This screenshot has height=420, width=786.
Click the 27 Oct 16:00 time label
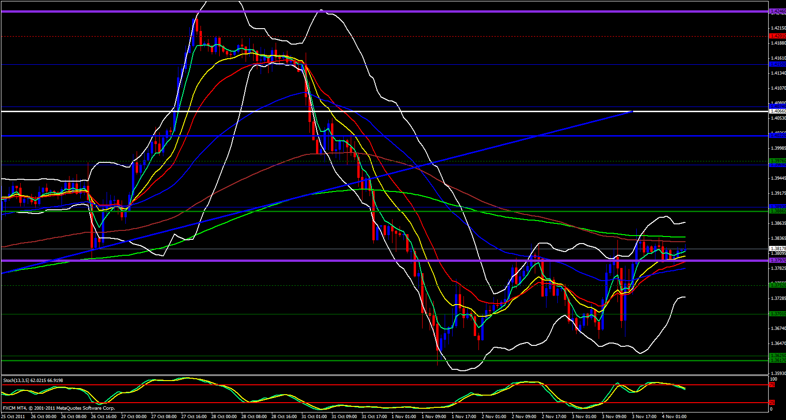(194, 416)
